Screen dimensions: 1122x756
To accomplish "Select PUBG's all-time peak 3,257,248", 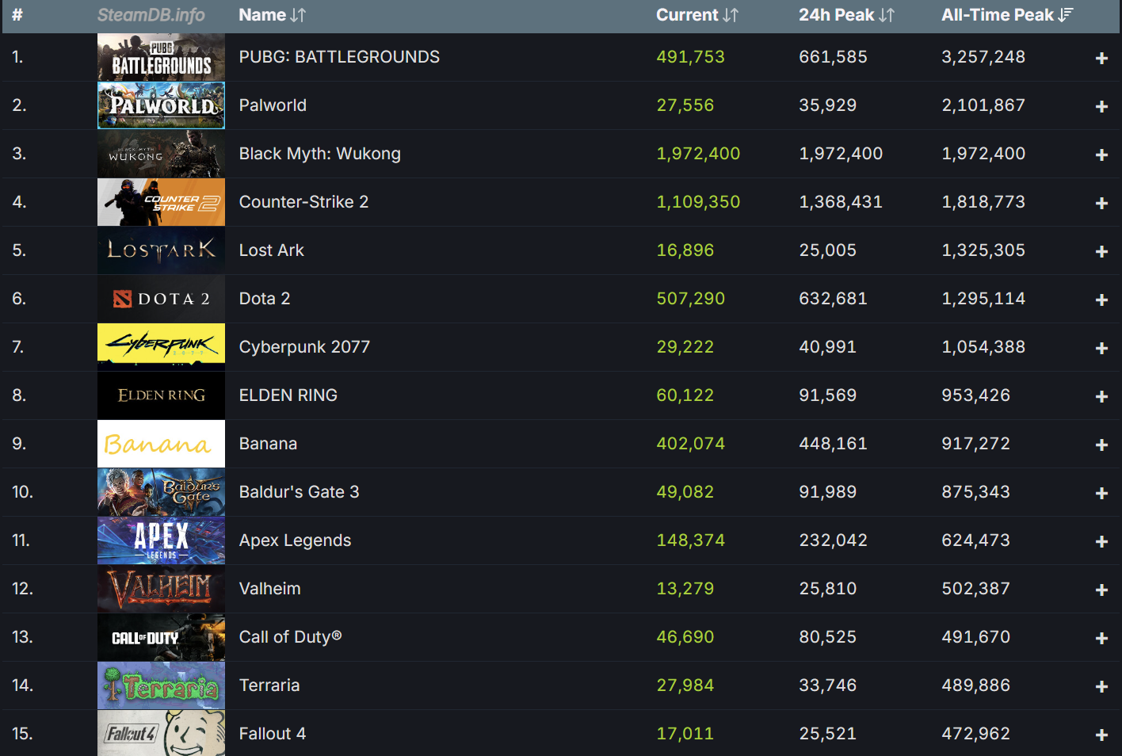I will [983, 57].
